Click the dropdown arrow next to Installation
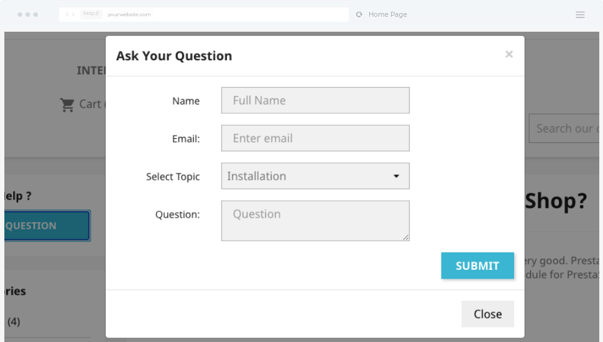 396,177
